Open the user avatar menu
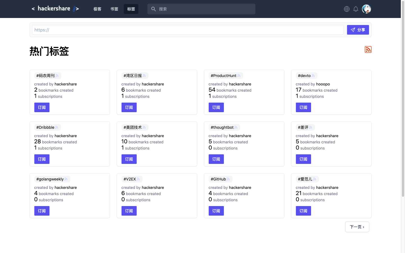This screenshot has width=405, height=253. 366,9
